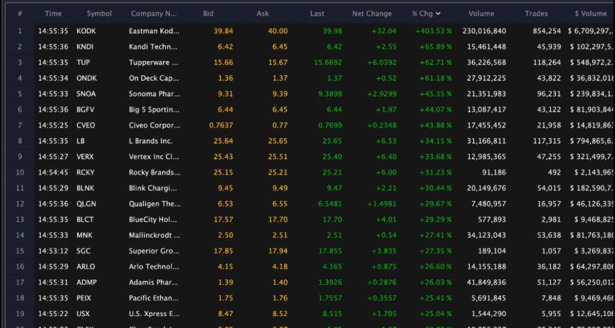Click KNDI percent change +65.89 %
The image size is (615, 328).
click(435, 47)
